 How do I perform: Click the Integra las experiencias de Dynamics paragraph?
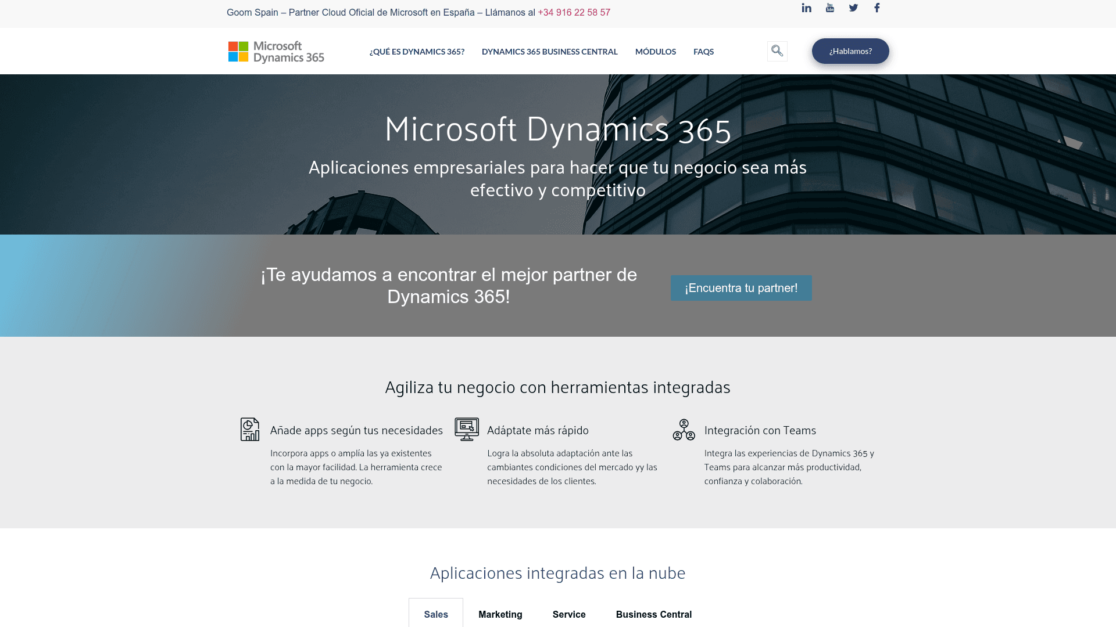pos(789,467)
